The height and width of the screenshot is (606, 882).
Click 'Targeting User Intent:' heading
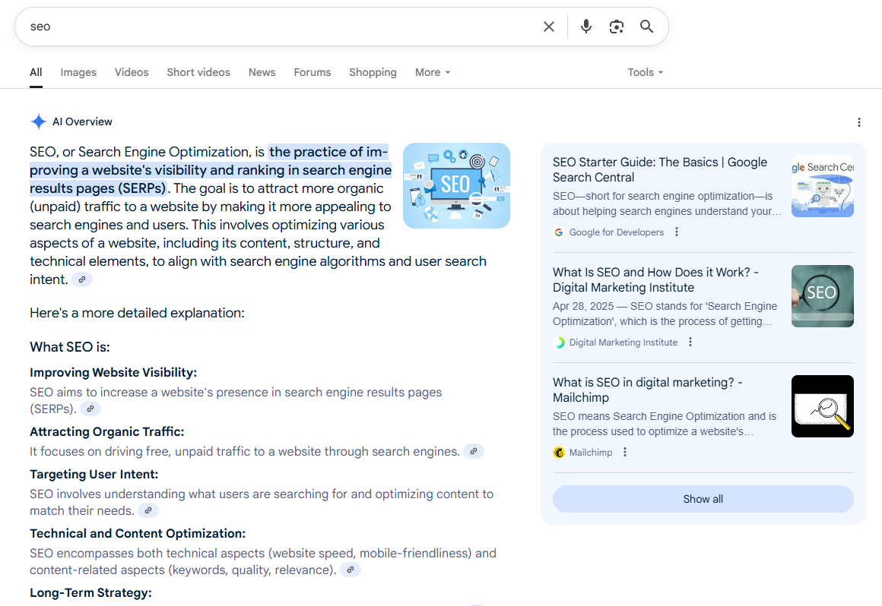(94, 474)
